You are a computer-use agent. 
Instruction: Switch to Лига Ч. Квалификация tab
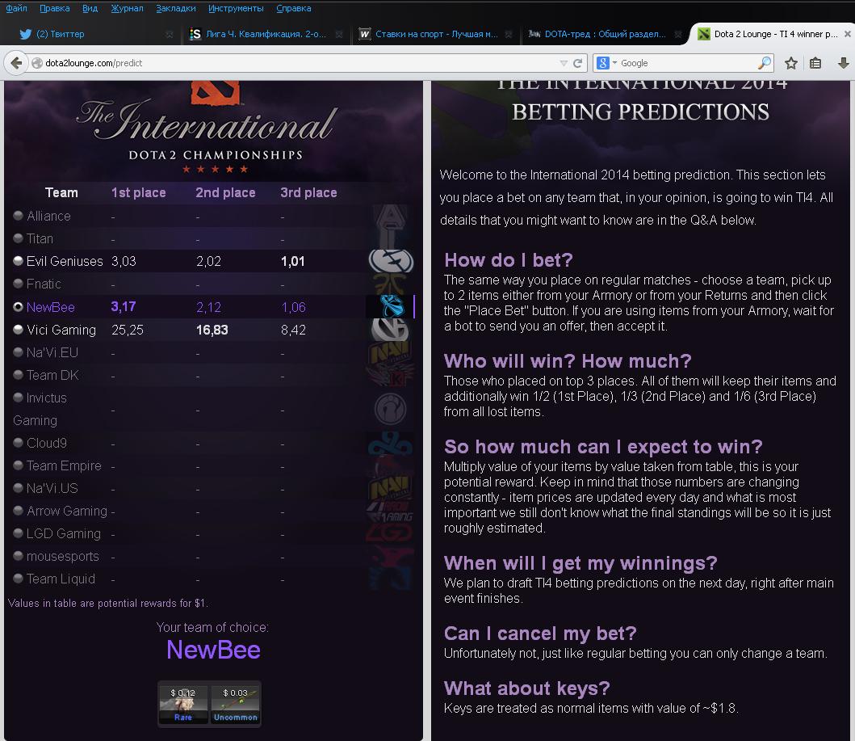click(266, 34)
